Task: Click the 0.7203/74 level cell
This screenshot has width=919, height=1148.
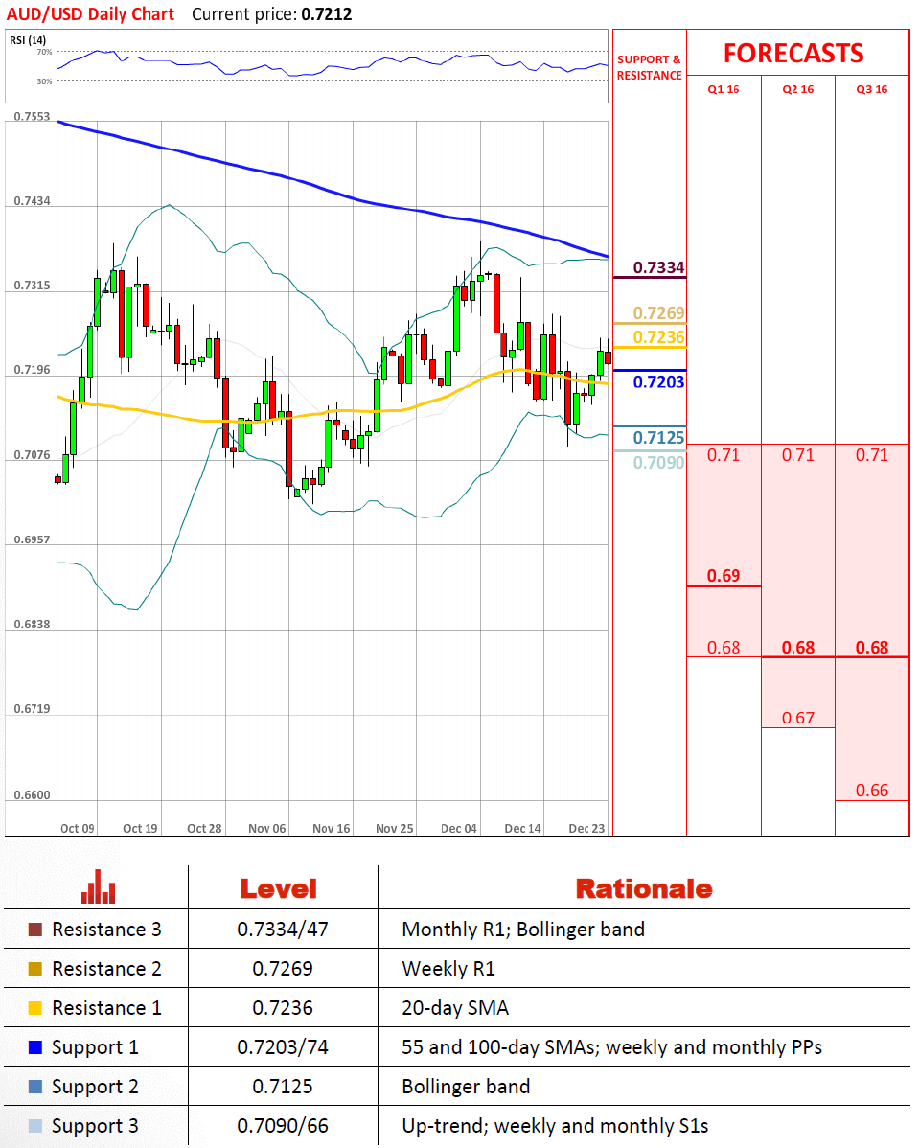Action: 283,1047
